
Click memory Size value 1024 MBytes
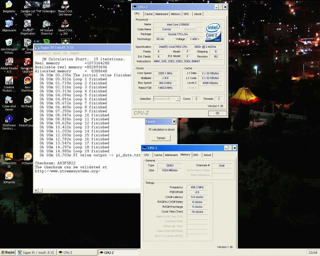170,170
